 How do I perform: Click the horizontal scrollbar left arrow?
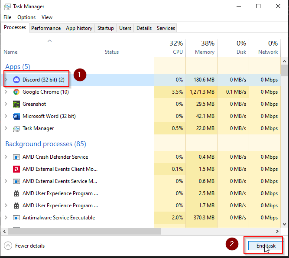pyautogui.click(x=4, y=231)
